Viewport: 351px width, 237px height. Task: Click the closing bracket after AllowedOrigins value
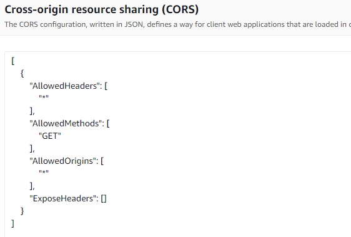32,186
